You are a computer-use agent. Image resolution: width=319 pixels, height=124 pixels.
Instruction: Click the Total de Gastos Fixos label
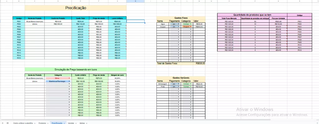click(167, 63)
